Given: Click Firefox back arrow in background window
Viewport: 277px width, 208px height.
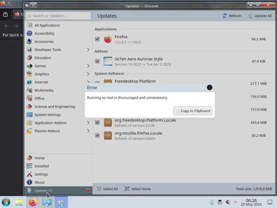Looking at the screenshot, I should click(6, 26).
